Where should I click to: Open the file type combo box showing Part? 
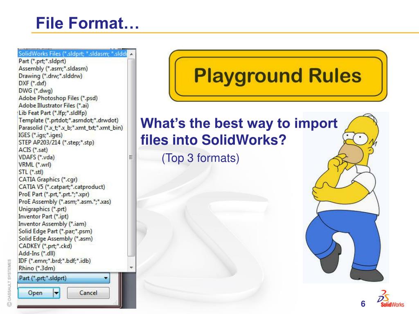click(64, 278)
